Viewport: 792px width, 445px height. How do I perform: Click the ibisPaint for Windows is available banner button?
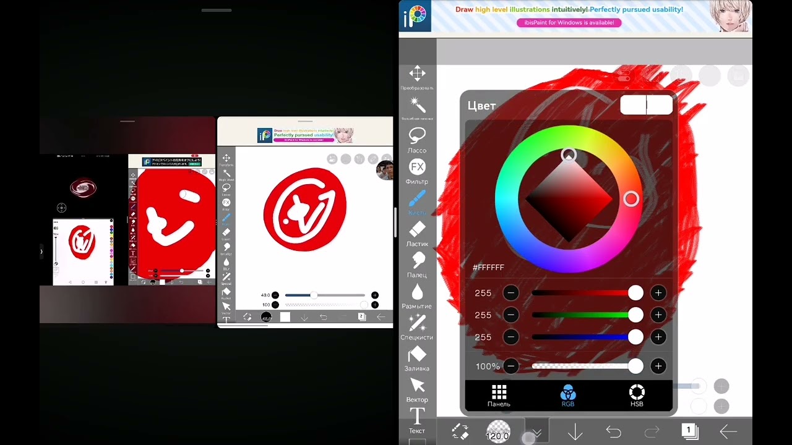[x=569, y=22]
